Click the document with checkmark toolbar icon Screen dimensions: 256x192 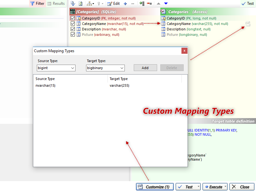pos(73,4)
